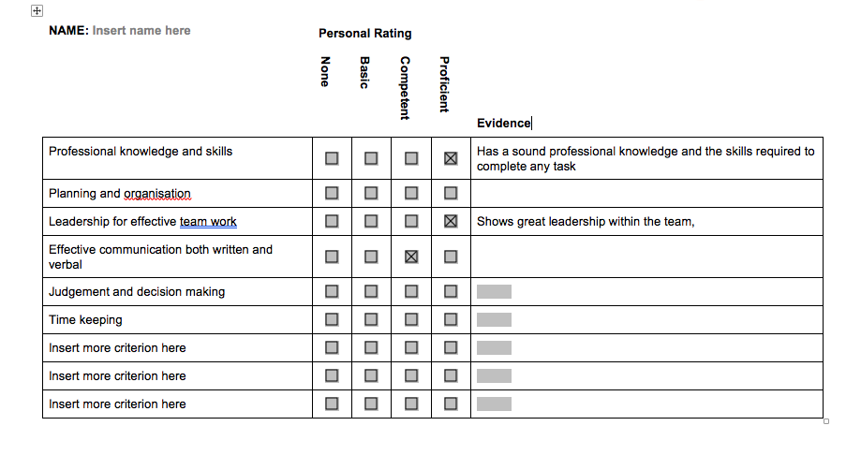Click the underlined 'team work' text
The image size is (861, 470).
tap(208, 222)
